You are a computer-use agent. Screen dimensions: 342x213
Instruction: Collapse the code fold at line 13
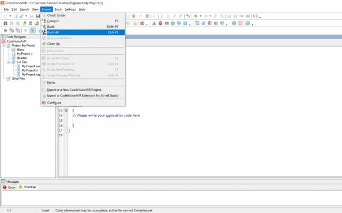pyautogui.click(x=66, y=110)
